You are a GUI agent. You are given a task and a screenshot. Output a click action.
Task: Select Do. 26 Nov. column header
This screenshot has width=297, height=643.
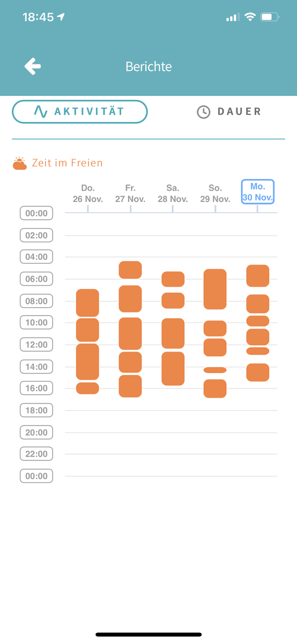point(87,193)
